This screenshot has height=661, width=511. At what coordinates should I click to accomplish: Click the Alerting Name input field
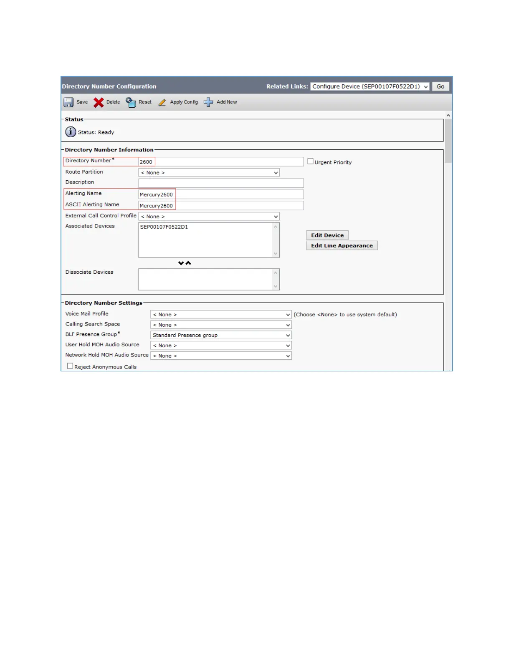pyautogui.click(x=221, y=194)
